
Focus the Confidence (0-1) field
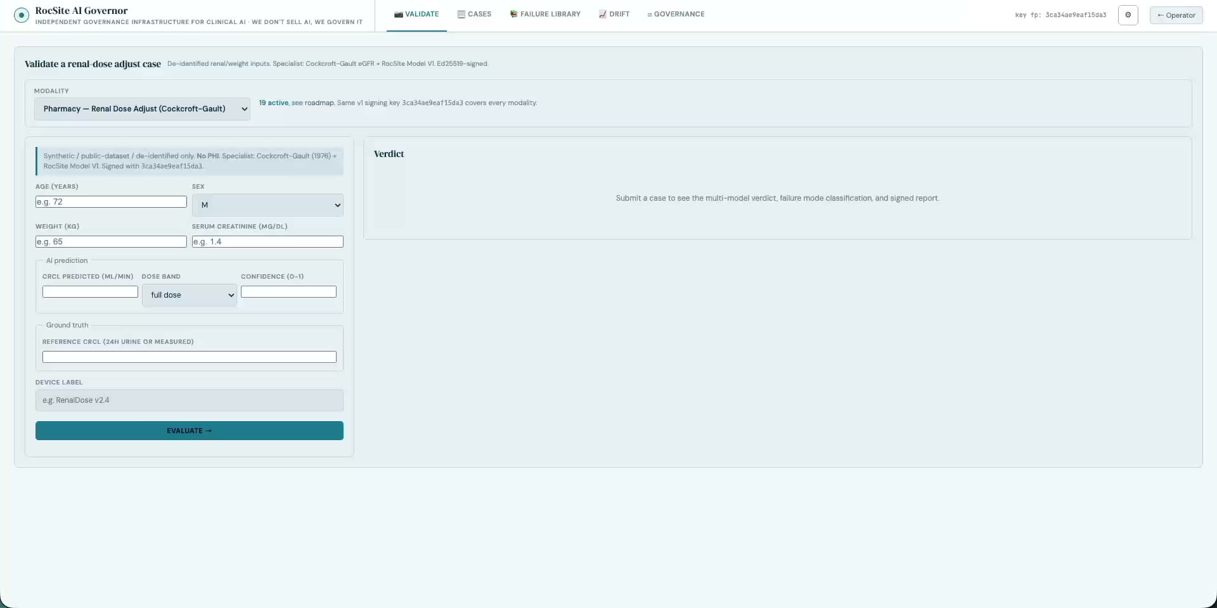tap(288, 292)
